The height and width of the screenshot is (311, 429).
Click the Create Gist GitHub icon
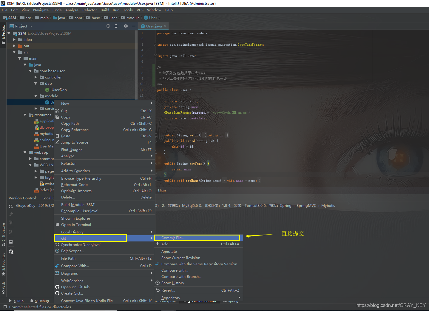click(x=57, y=293)
